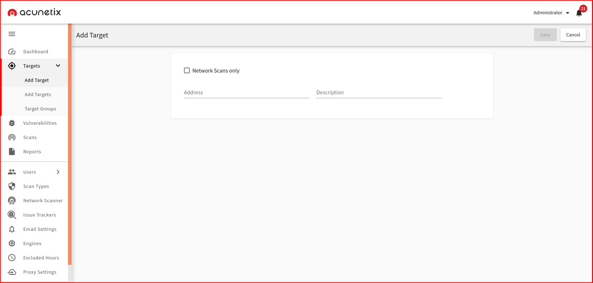Open Email Settings page

[x=35, y=229]
